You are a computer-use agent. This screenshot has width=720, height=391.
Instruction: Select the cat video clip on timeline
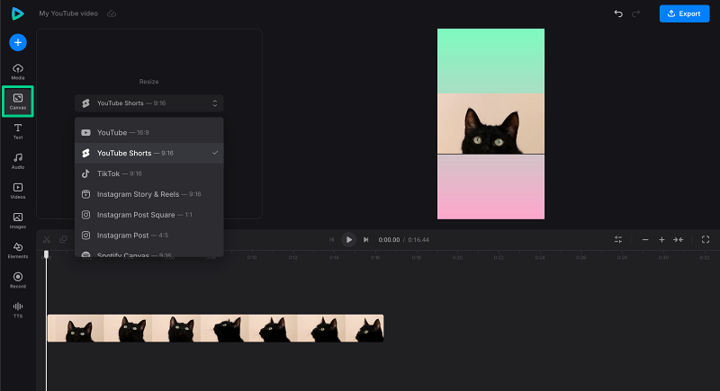pyautogui.click(x=215, y=328)
